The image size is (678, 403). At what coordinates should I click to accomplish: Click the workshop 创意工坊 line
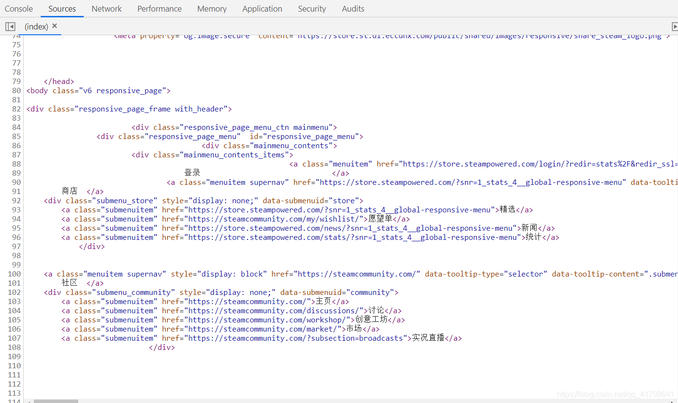tap(233, 320)
